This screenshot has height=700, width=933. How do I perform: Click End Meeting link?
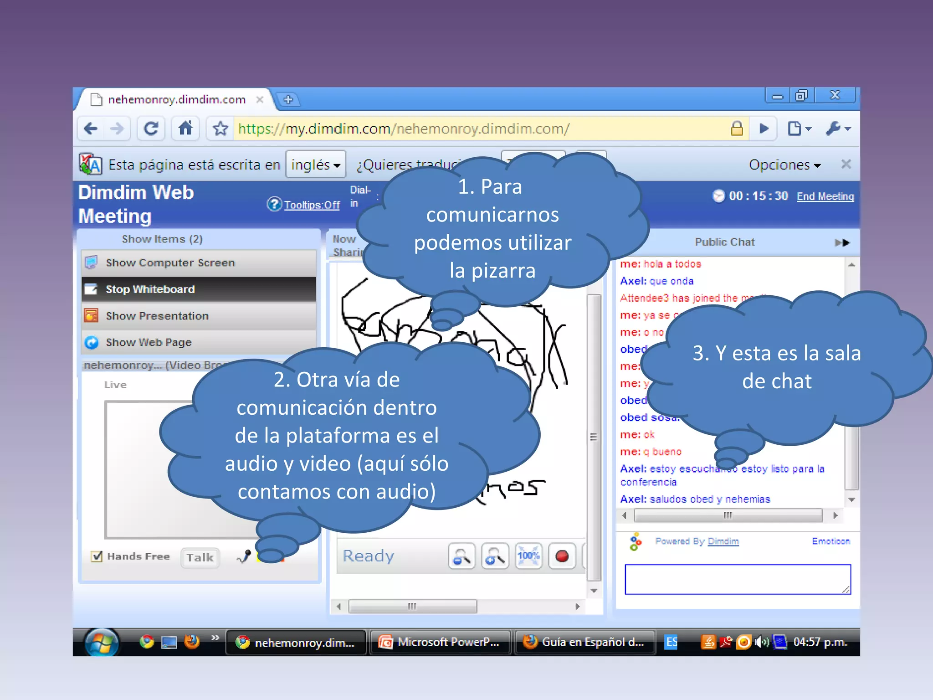(825, 196)
